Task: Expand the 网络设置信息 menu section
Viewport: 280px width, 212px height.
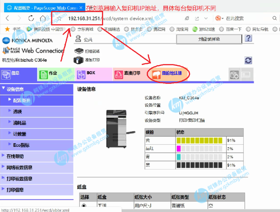Action: click(37, 167)
